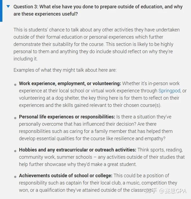The height and width of the screenshot is (199, 191).
Task: Click the 知乎 watermark logo
Action: point(151,191)
